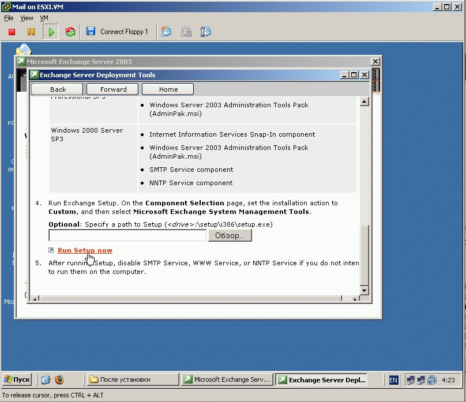This screenshot has height=402, width=466.
Task: Click the text SMTP Service component
Action: 191,170
